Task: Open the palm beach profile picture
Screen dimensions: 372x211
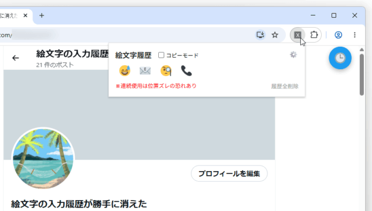Action: (43, 158)
